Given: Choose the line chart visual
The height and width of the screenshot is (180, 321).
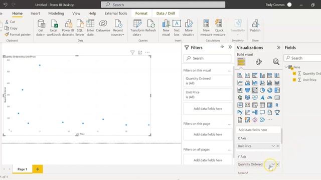Looking at the screenshot, I should (240, 83).
